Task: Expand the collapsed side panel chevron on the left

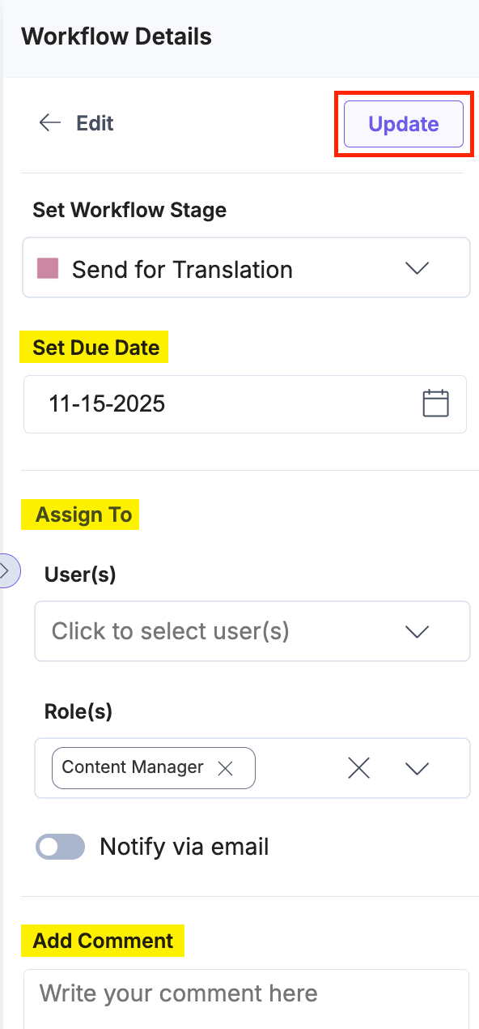Action: pos(6,571)
